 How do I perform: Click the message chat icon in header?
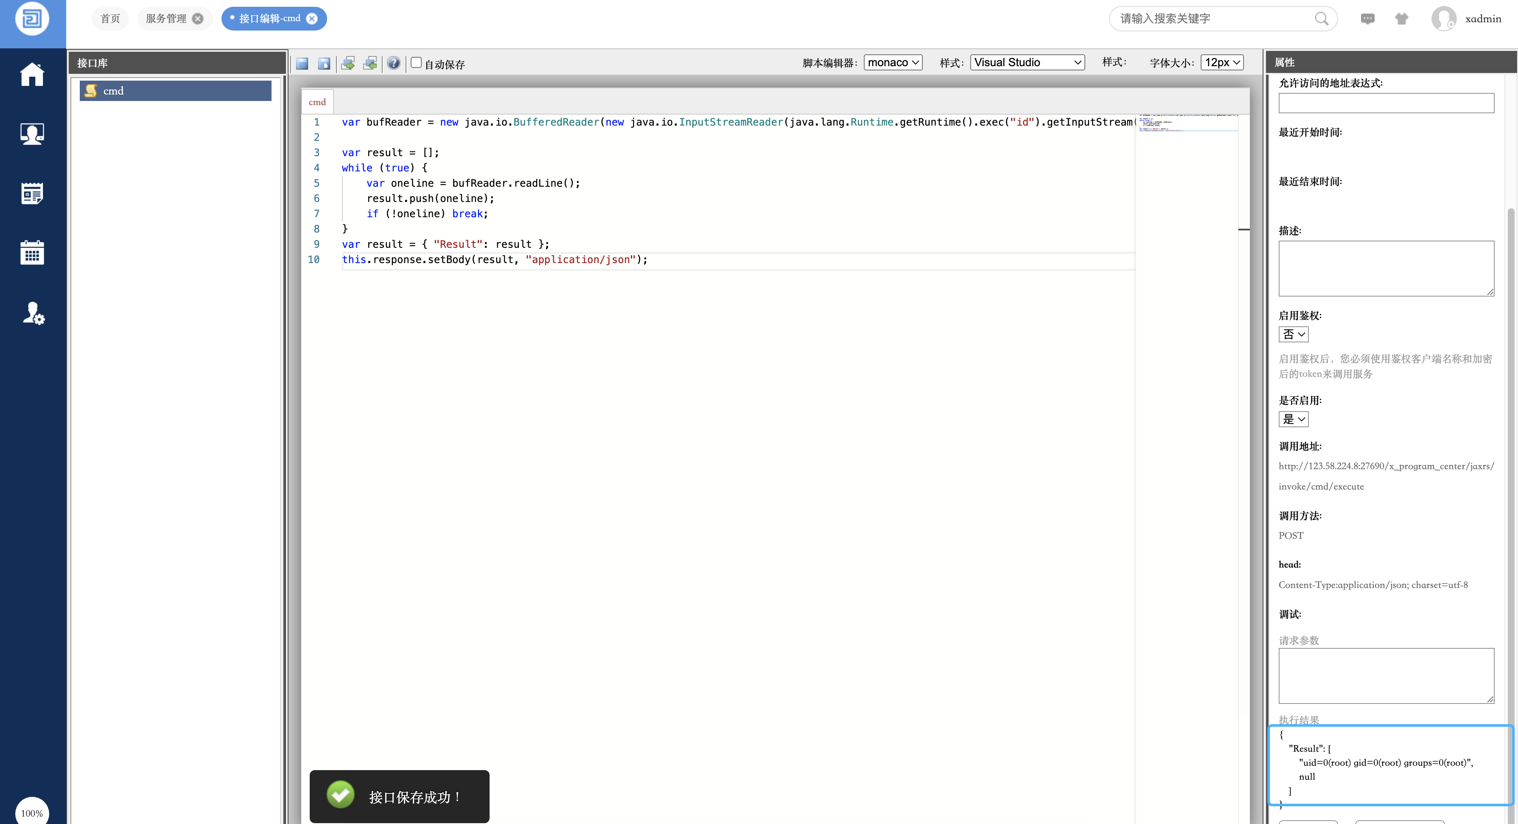(x=1367, y=19)
